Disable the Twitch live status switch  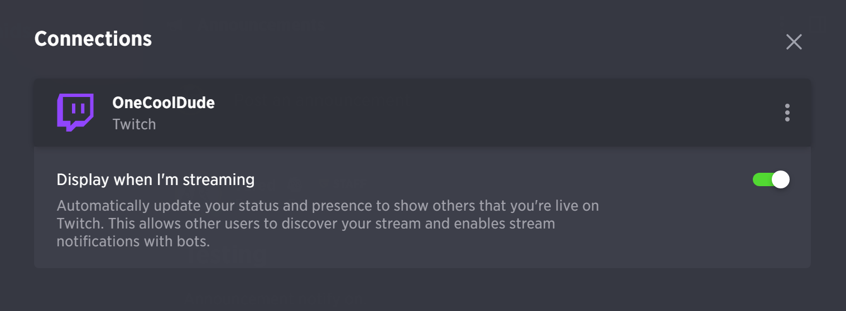(771, 179)
